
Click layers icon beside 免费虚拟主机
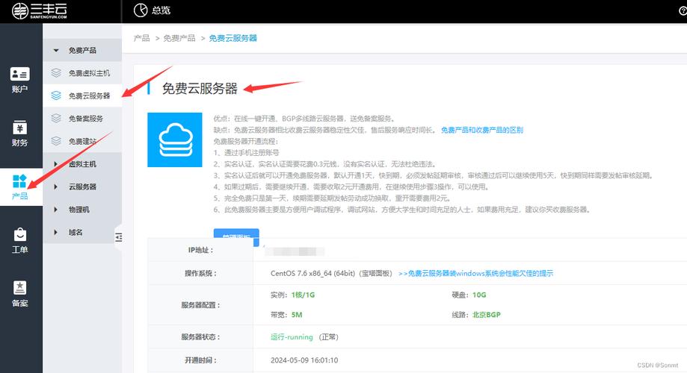click(56, 72)
